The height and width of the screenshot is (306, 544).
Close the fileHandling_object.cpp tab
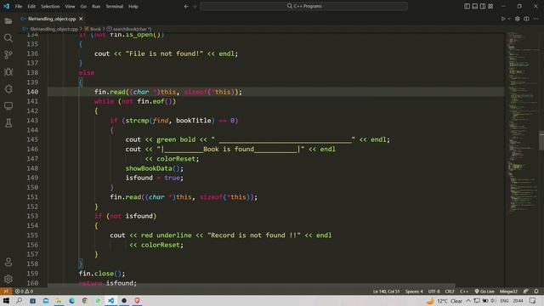[x=81, y=19]
